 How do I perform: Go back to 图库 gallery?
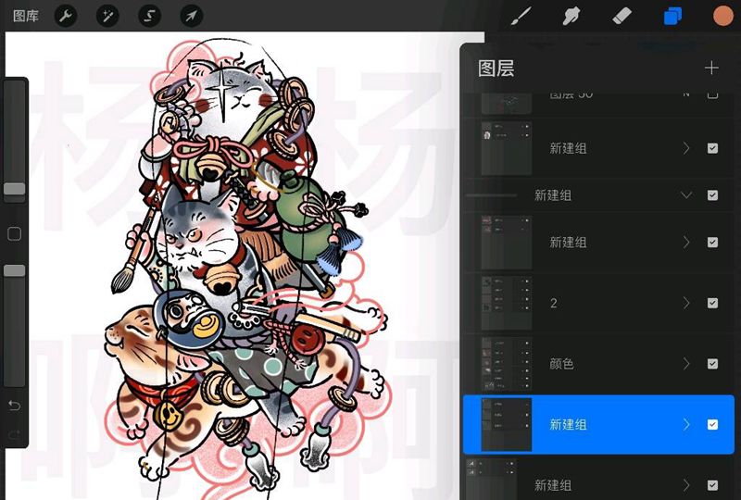click(x=26, y=16)
